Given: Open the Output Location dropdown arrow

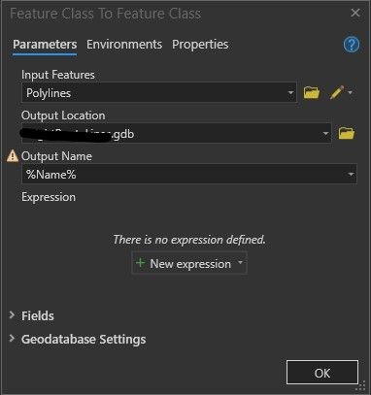Looking at the screenshot, I should click(x=325, y=133).
